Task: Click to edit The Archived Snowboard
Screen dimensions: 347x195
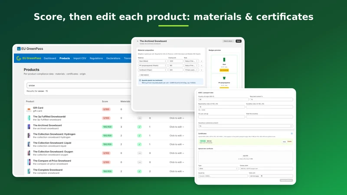Action: point(177,127)
